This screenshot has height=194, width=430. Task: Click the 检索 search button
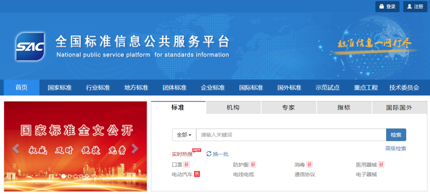396,135
